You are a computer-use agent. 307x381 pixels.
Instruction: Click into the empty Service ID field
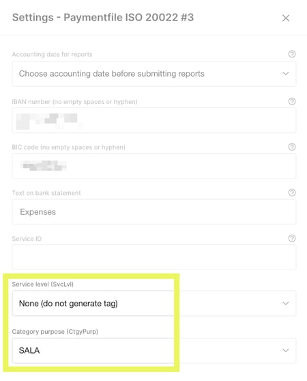[154, 257]
